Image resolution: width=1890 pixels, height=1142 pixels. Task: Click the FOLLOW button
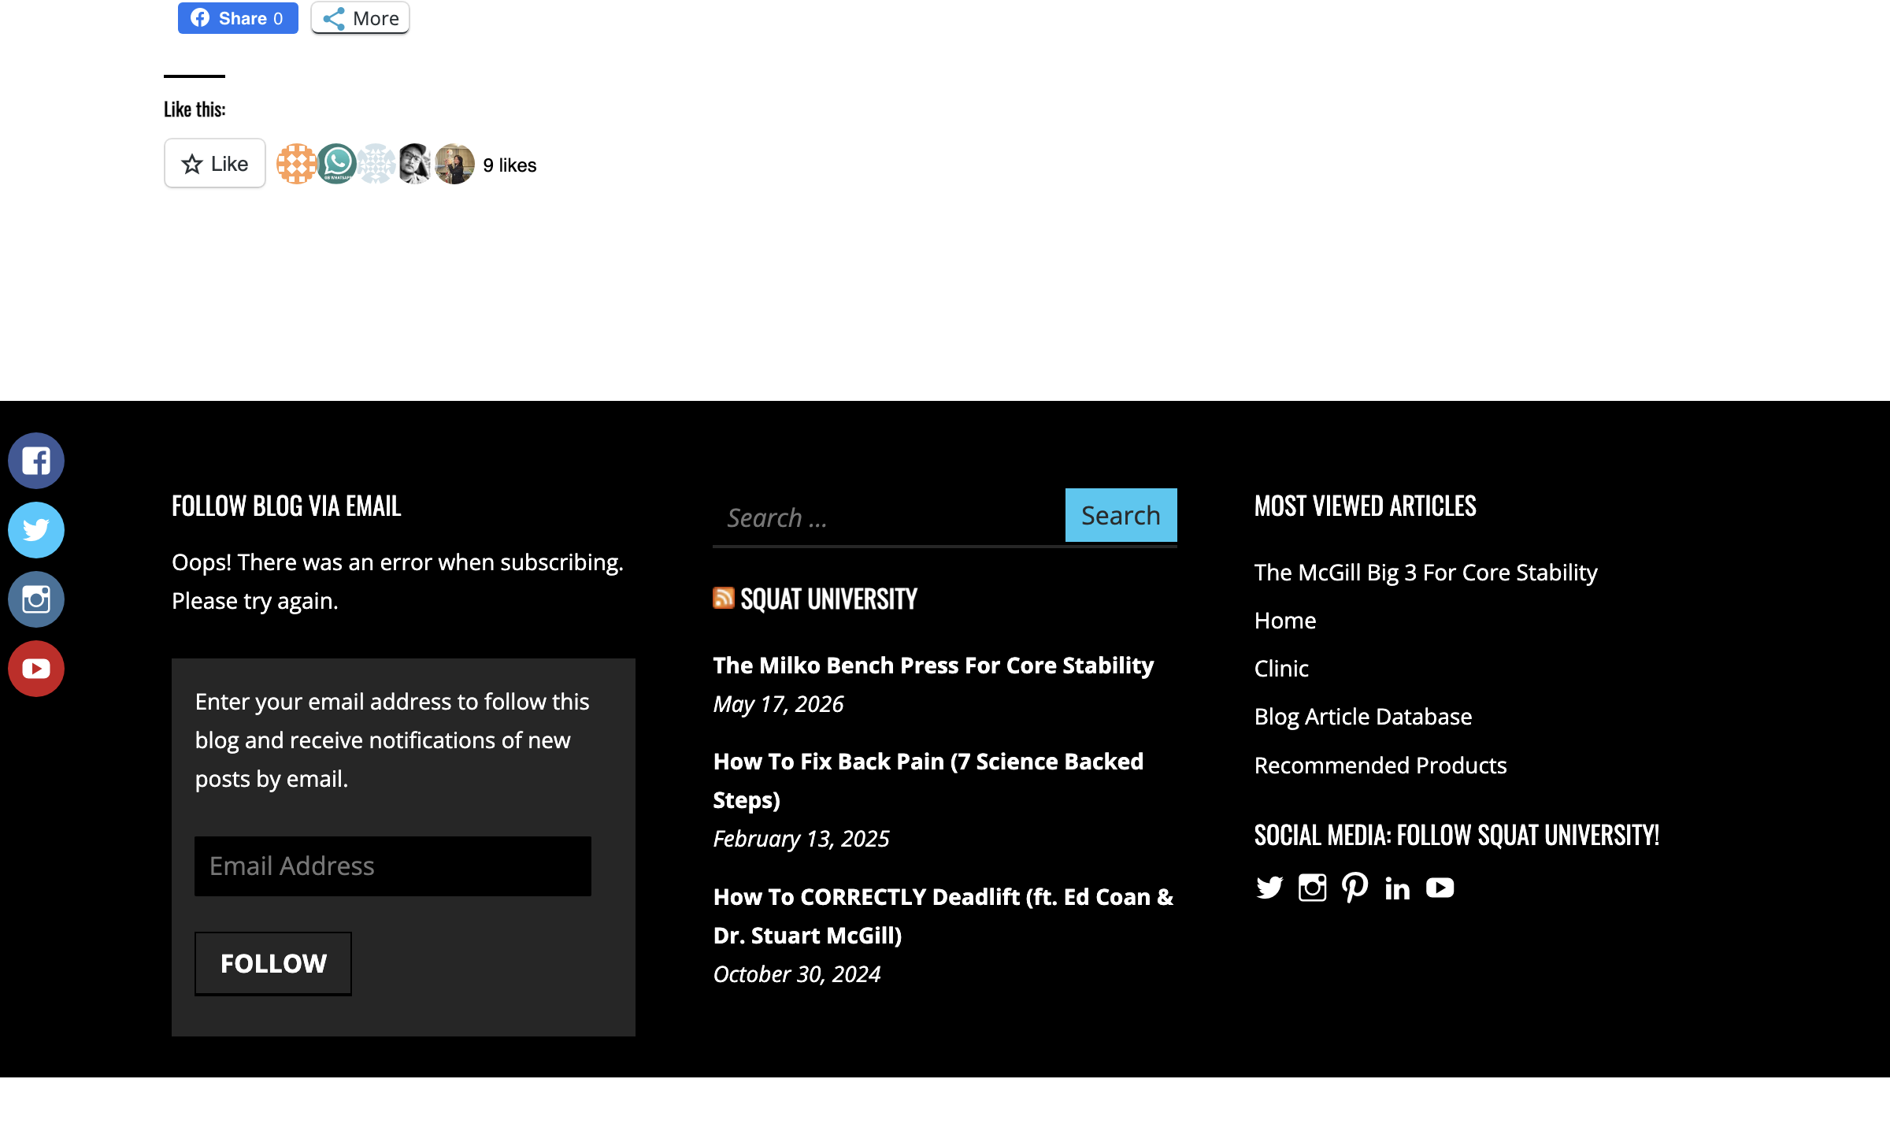(x=273, y=963)
